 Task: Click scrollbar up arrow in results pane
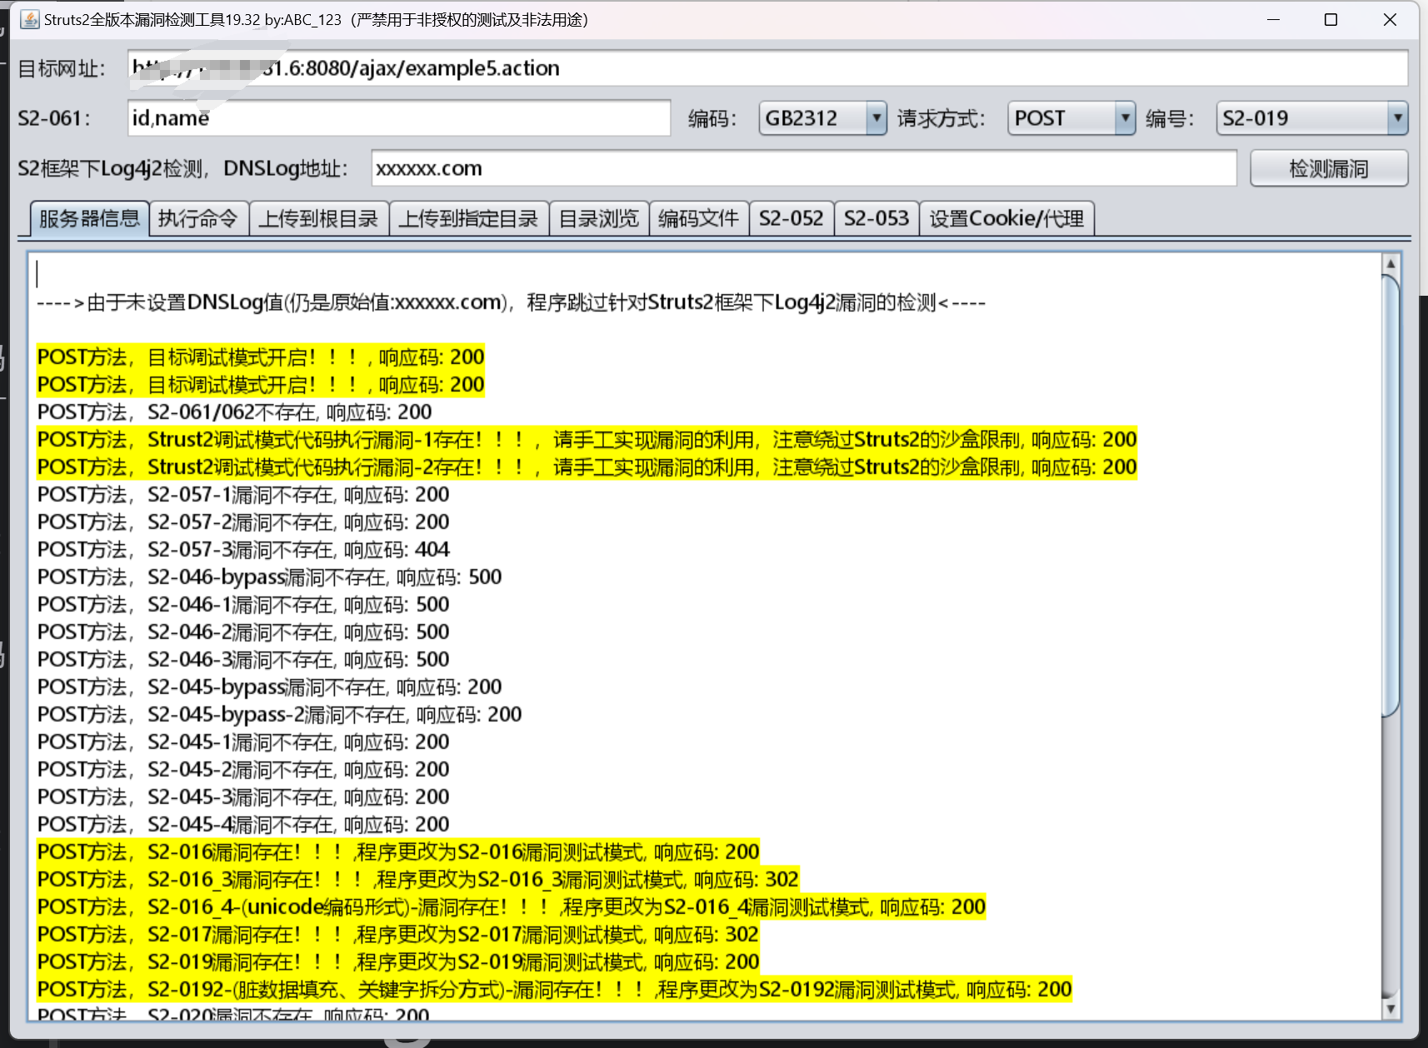click(1390, 264)
